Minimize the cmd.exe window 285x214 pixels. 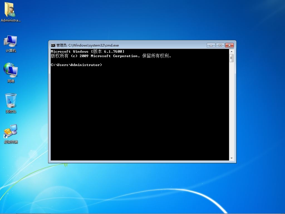pyautogui.click(x=211, y=45)
